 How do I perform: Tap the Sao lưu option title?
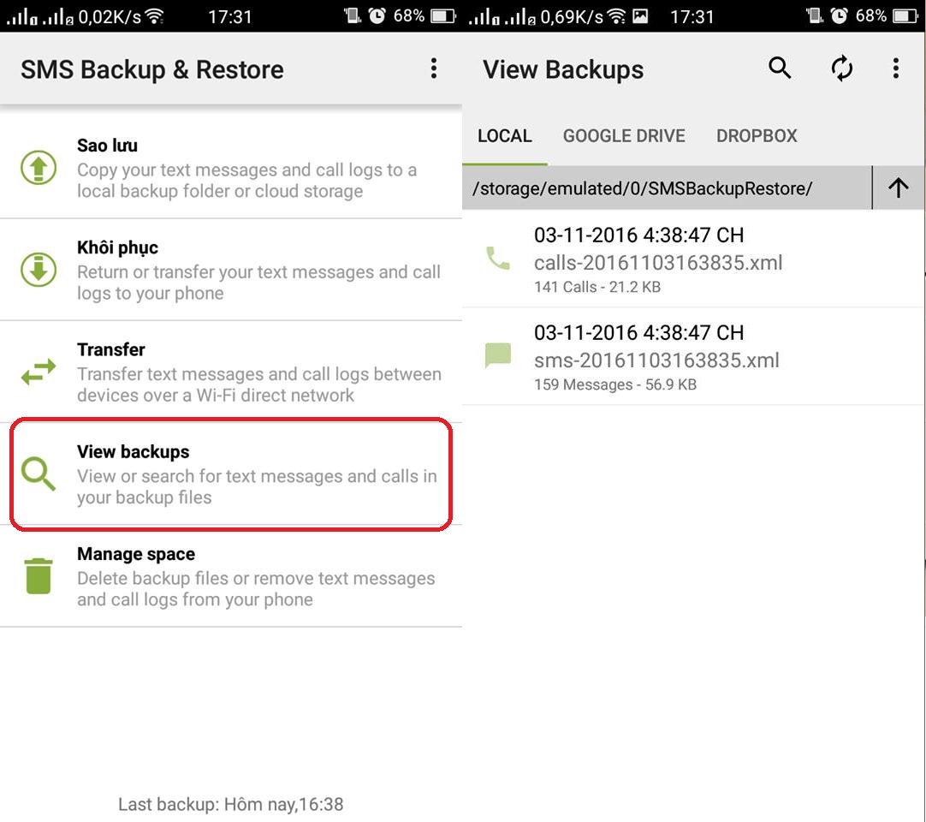pyautogui.click(x=107, y=146)
